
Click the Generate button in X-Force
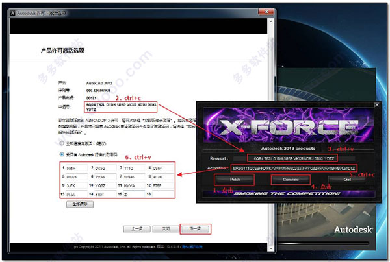tap(291, 180)
